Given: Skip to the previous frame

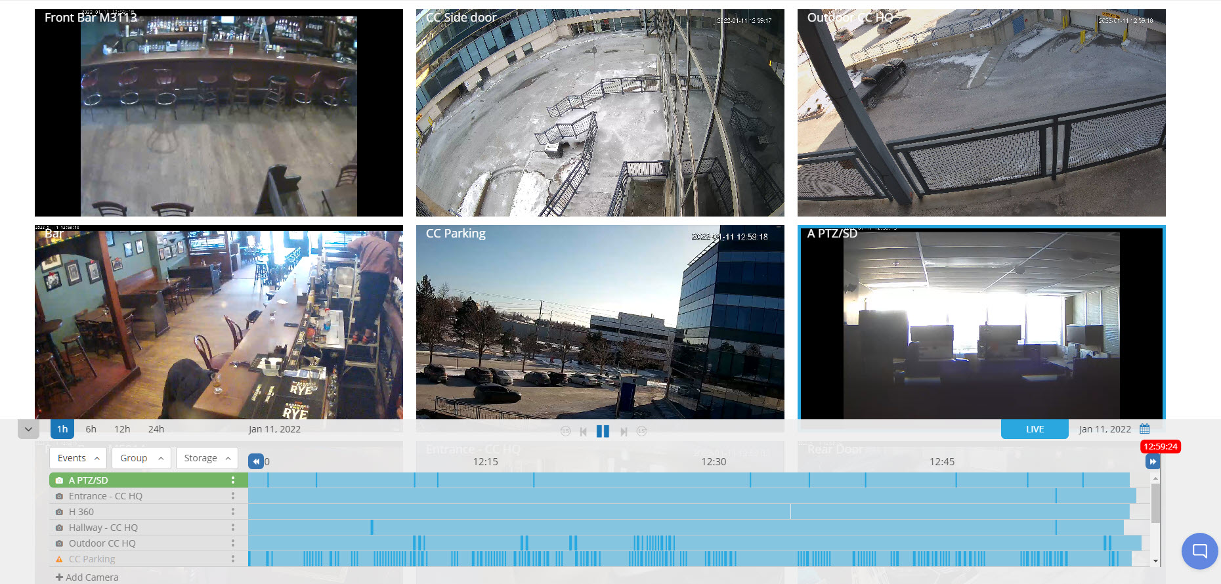Looking at the screenshot, I should tap(583, 431).
